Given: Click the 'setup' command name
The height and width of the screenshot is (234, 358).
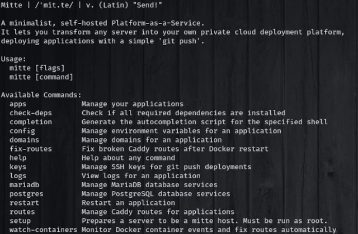Looking at the screenshot, I should click(20, 221).
